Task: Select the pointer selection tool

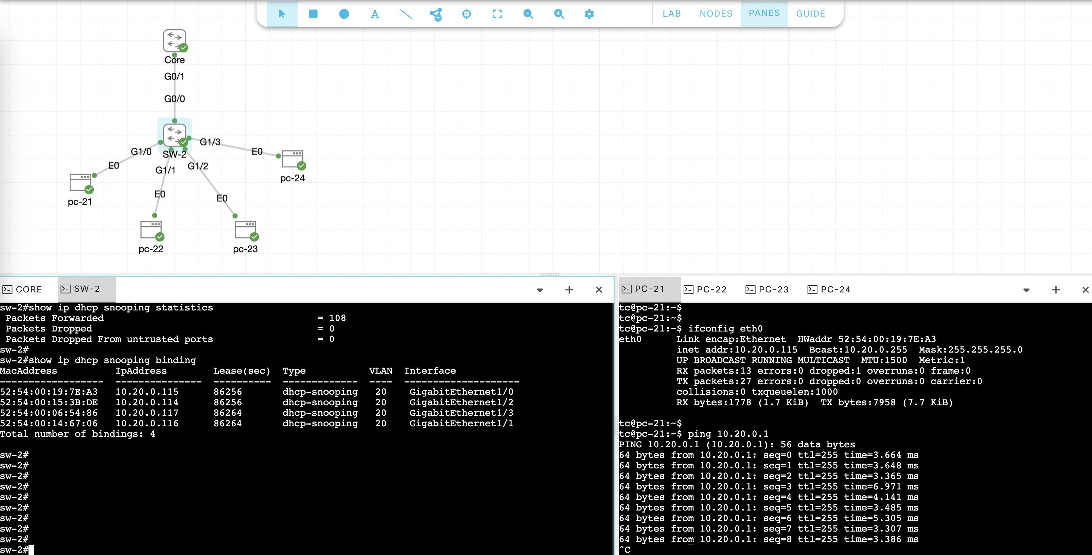Action: click(282, 14)
